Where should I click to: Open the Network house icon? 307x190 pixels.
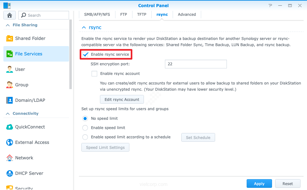(x=10, y=158)
